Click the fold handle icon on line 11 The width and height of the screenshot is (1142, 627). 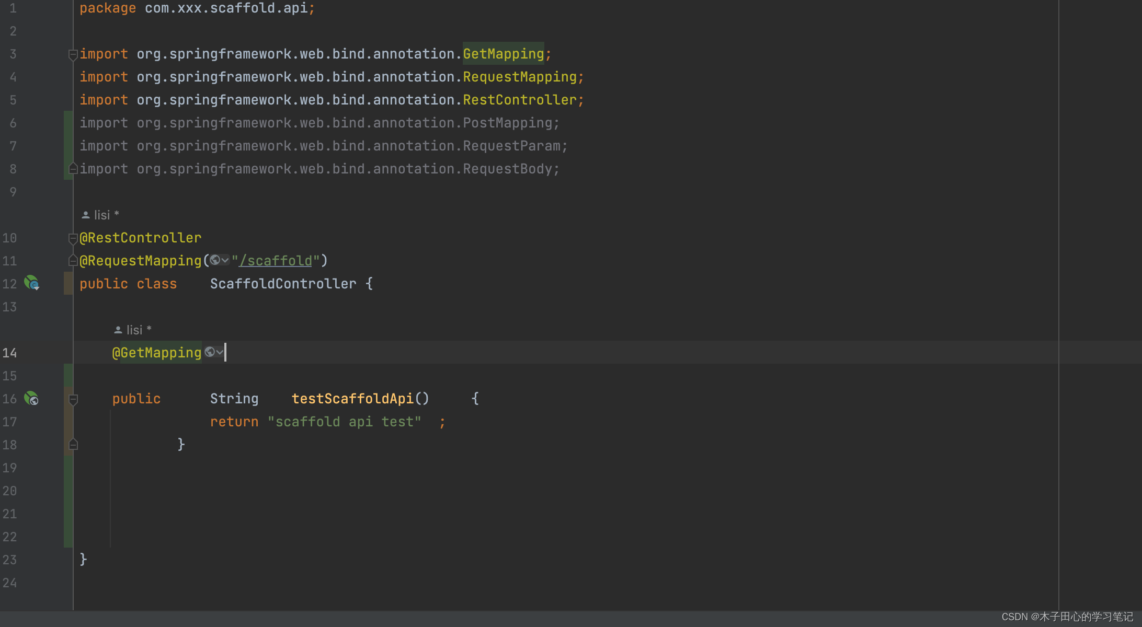pyautogui.click(x=73, y=260)
